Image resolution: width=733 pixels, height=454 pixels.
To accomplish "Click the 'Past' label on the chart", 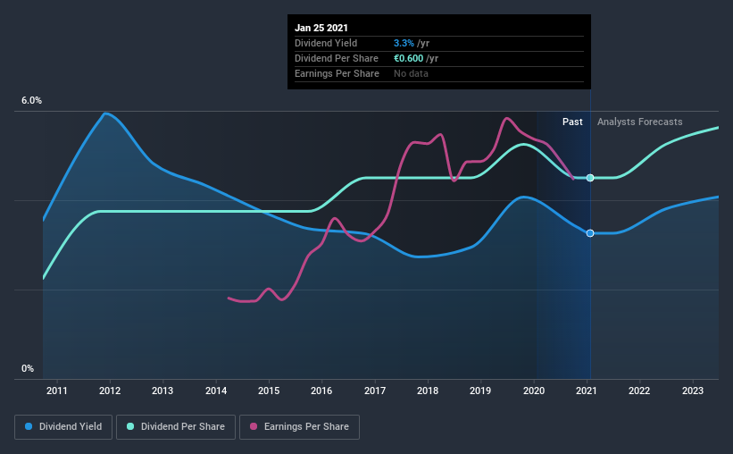I will click(x=572, y=122).
